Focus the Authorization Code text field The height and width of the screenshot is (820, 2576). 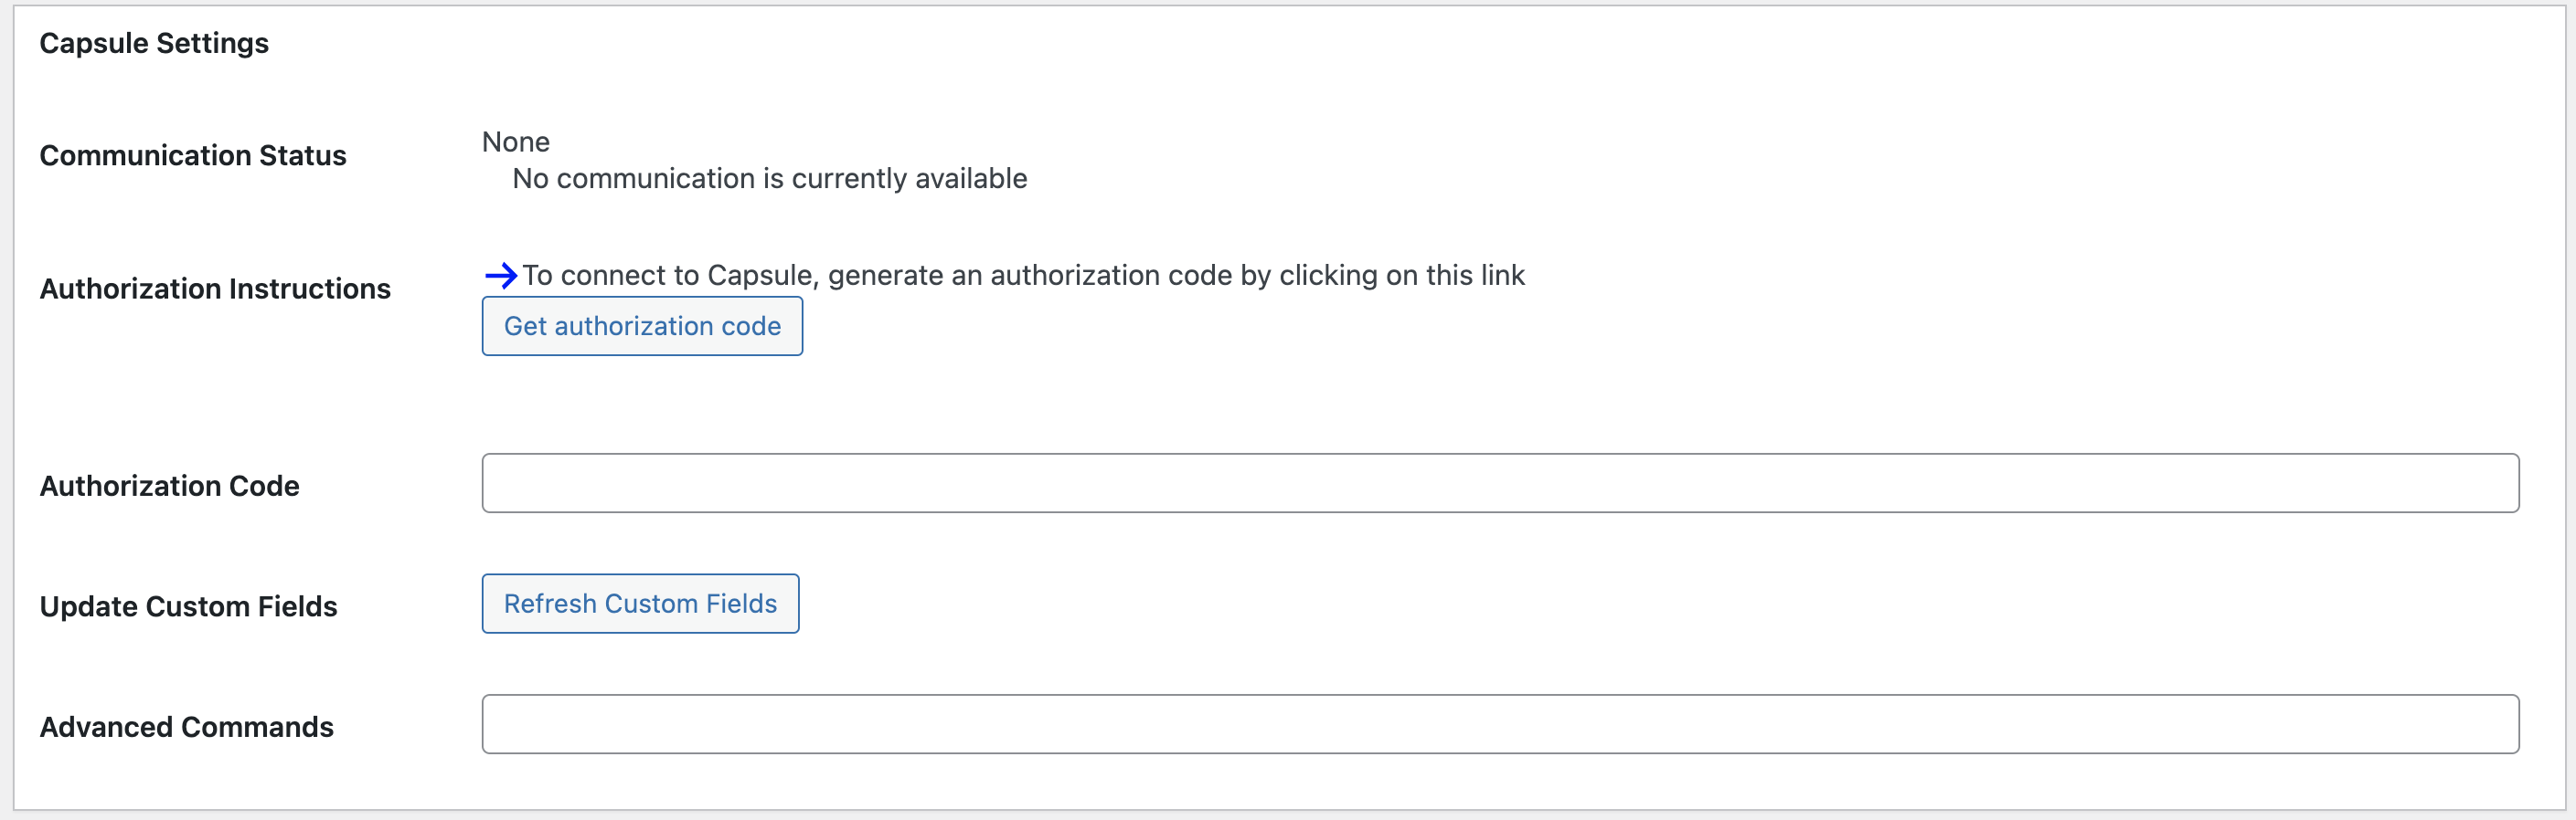click(x=1500, y=483)
